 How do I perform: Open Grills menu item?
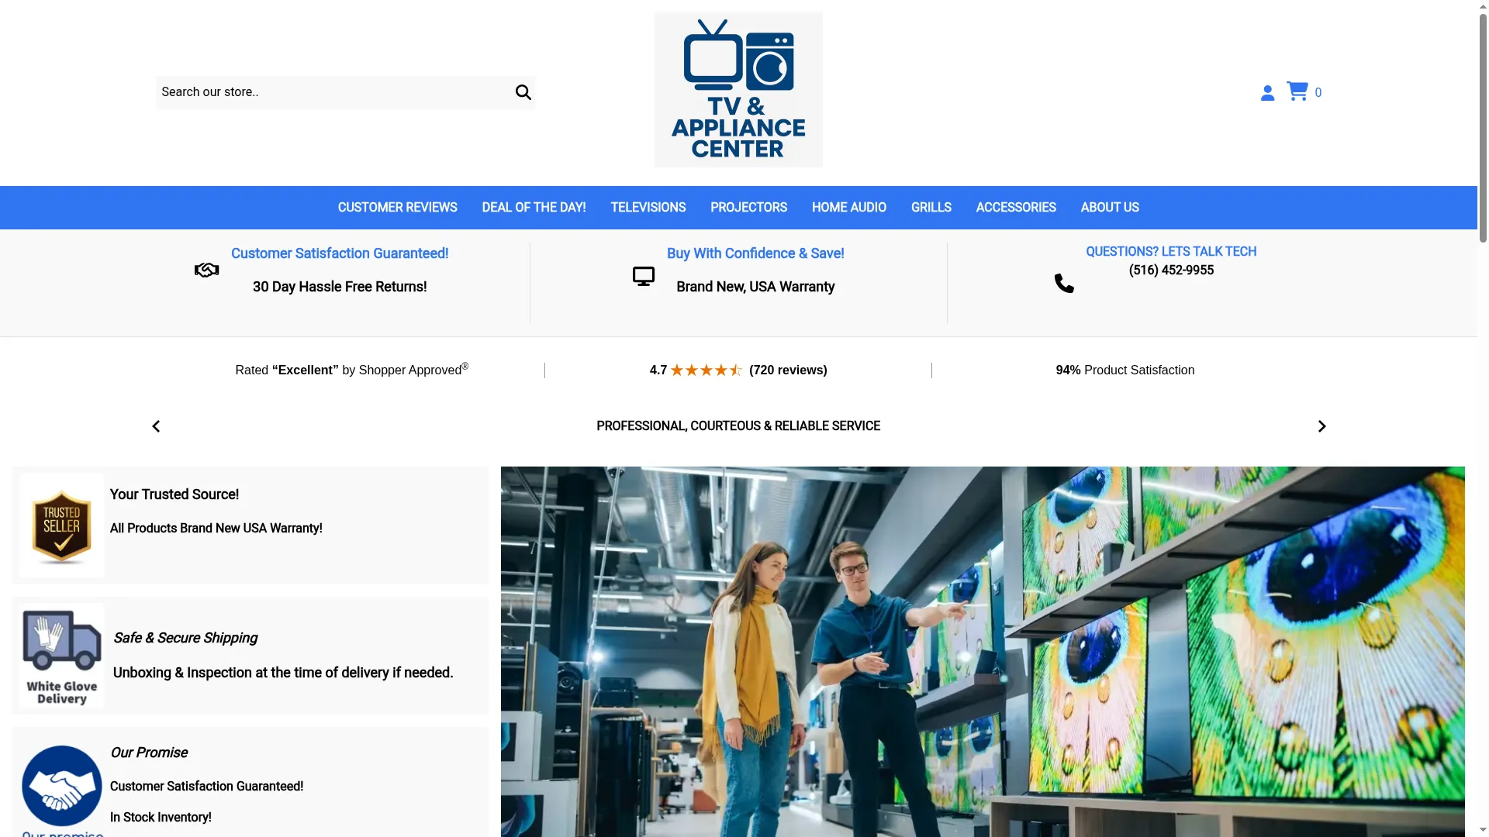[931, 208]
